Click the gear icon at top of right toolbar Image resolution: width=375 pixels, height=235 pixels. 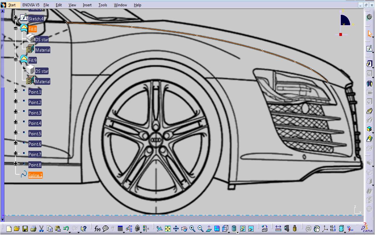click(369, 17)
